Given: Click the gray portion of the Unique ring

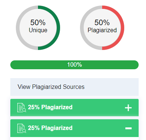Looking at the screenshot, I should 18,28.
